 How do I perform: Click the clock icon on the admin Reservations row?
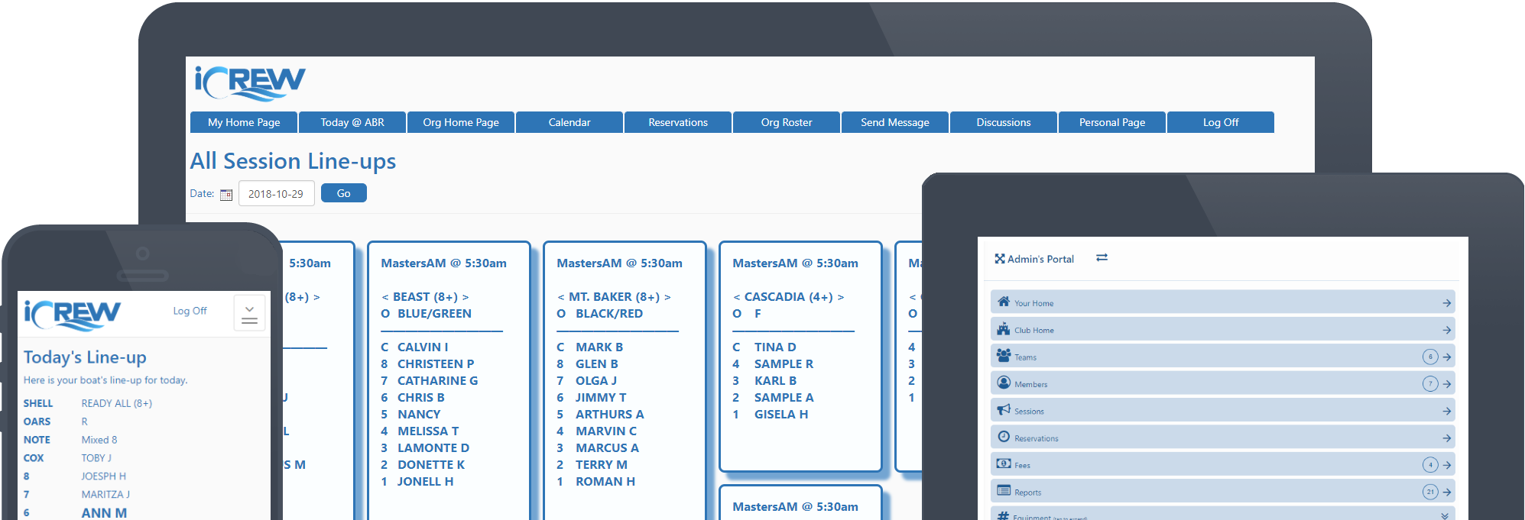(1004, 437)
